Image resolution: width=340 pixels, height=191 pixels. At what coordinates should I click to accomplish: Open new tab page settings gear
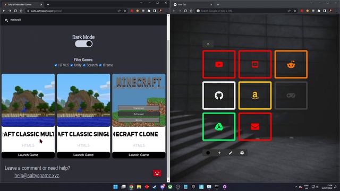[242, 153]
